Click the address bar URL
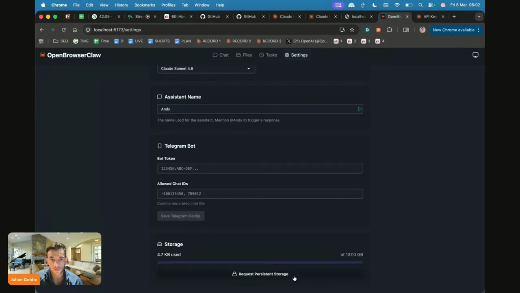Screen dimensions: 520x293 117,30
